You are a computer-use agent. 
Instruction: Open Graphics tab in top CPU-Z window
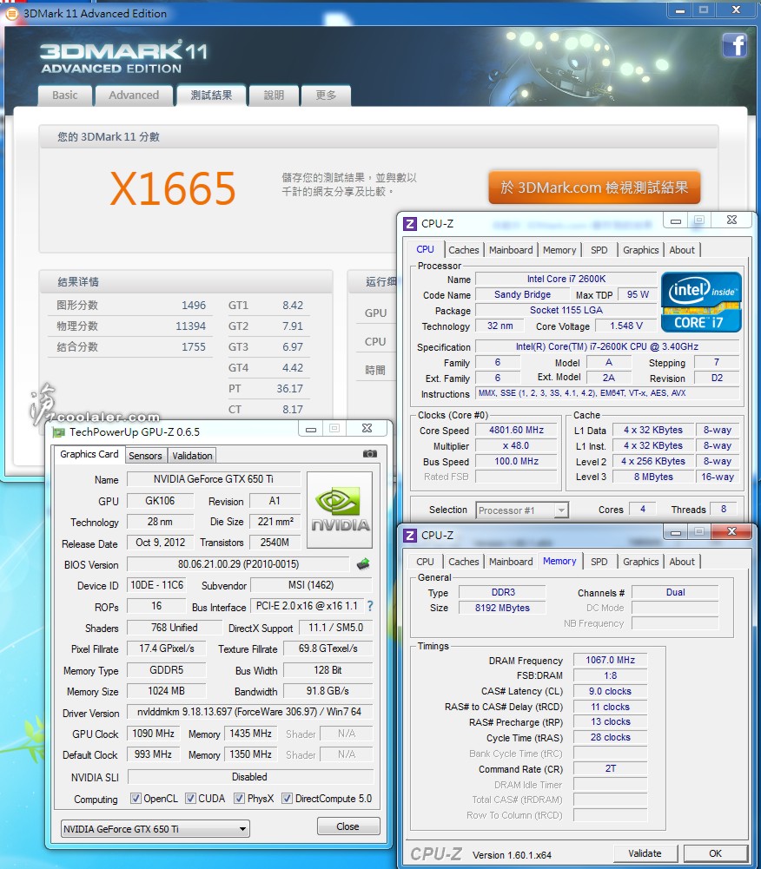tap(640, 250)
